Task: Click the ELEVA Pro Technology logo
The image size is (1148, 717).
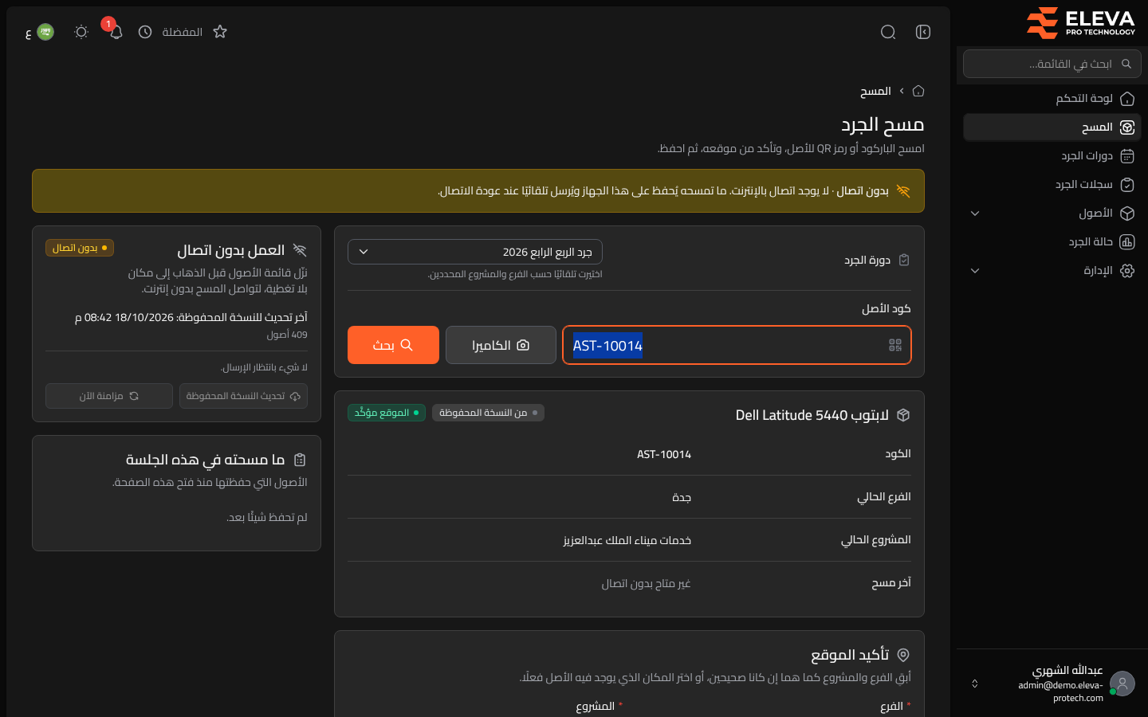Action: pos(1080,23)
